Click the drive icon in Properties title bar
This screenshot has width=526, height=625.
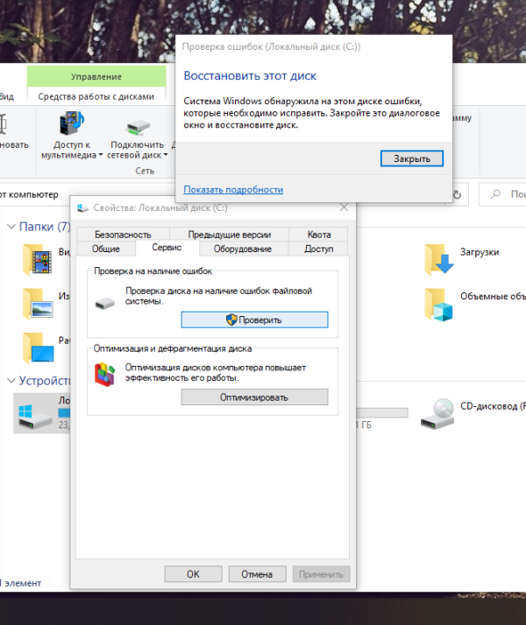82,207
